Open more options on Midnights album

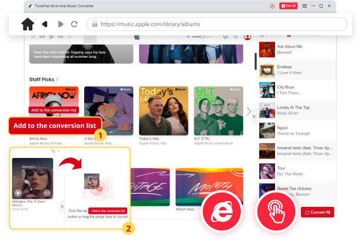click(x=47, y=193)
